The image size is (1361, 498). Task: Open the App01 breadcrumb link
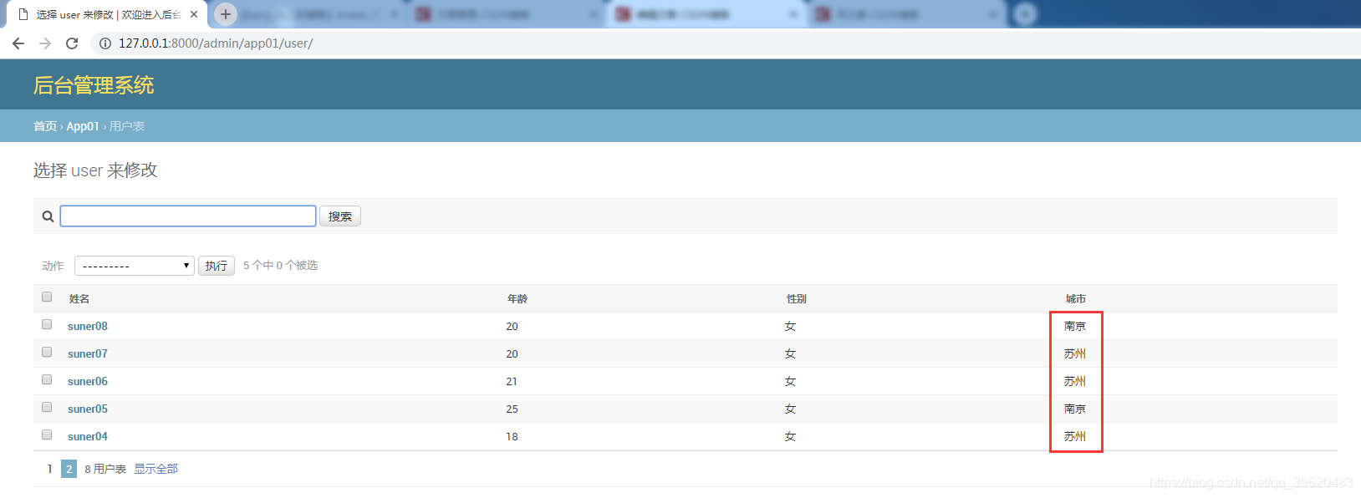point(83,126)
